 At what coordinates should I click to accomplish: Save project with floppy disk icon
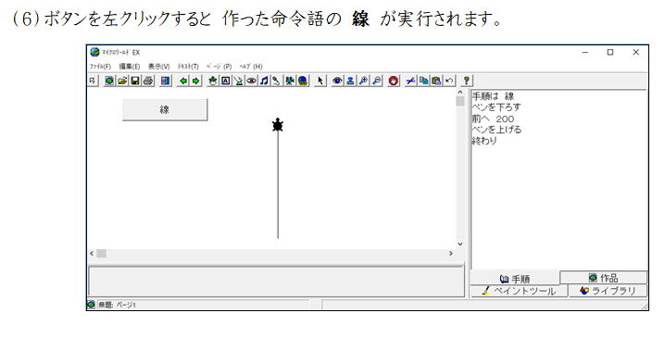click(135, 81)
